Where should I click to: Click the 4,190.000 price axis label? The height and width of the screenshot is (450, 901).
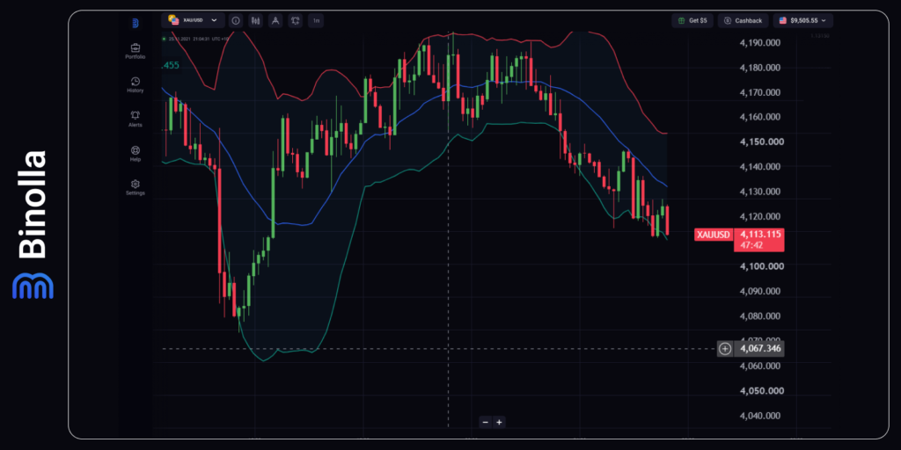pyautogui.click(x=759, y=42)
